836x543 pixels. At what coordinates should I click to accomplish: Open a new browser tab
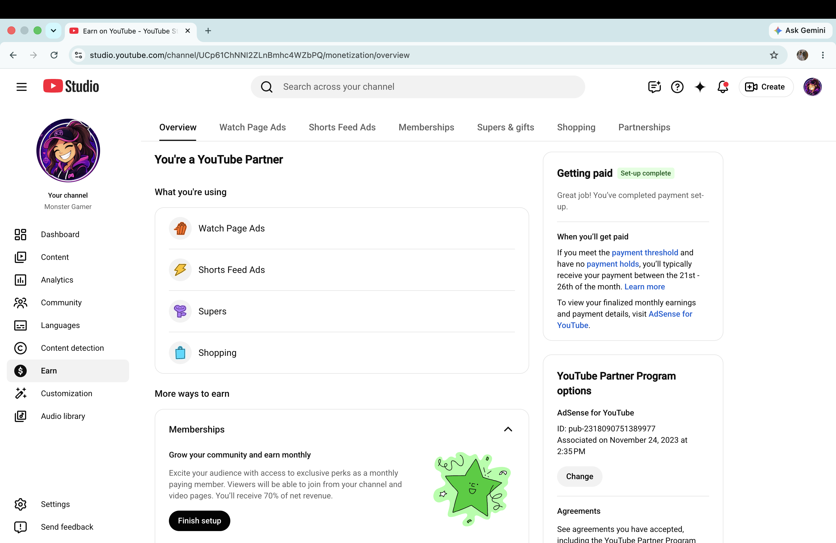[208, 31]
